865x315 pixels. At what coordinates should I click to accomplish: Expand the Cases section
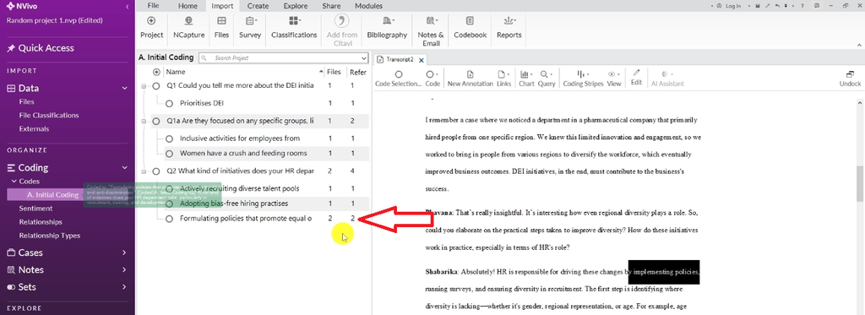click(125, 253)
